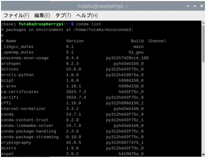This screenshot has width=206, height=158.
Task: Click the cffi package name
Action: [x=6, y=103]
